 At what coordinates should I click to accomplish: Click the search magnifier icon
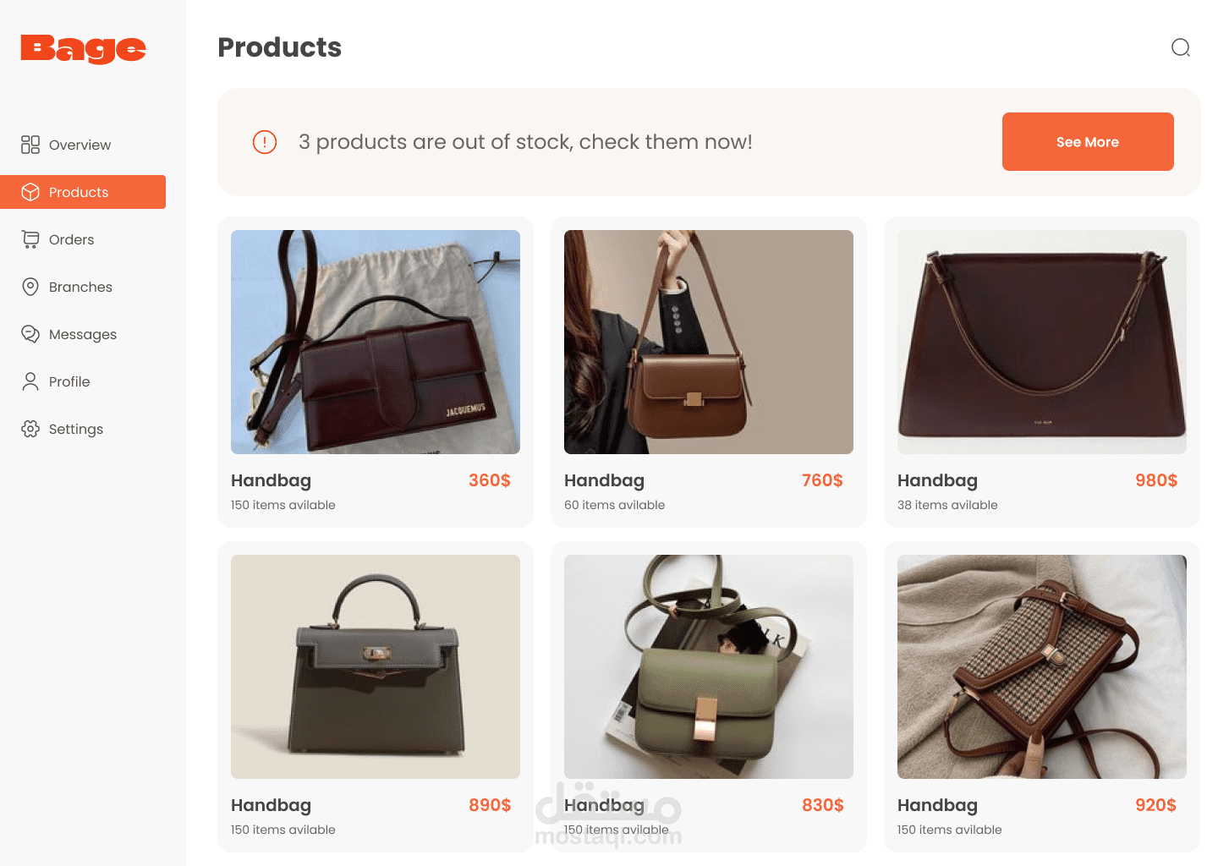(x=1181, y=47)
